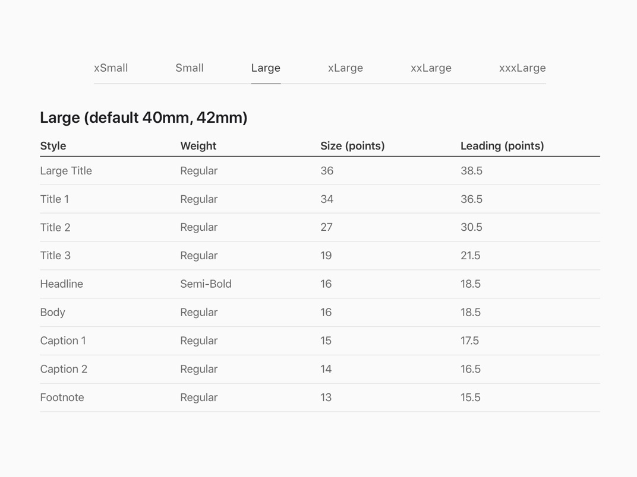
Task: Click the Size (points) column header
Action: tap(352, 146)
